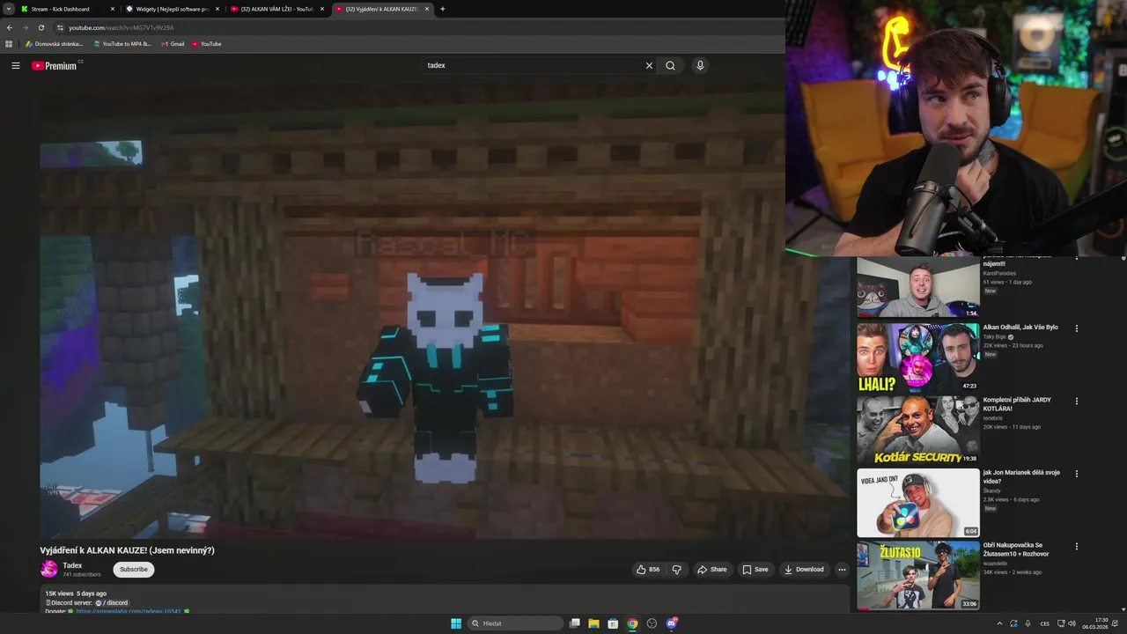
Task: Click Taky Bige channel name
Action: tap(994, 336)
